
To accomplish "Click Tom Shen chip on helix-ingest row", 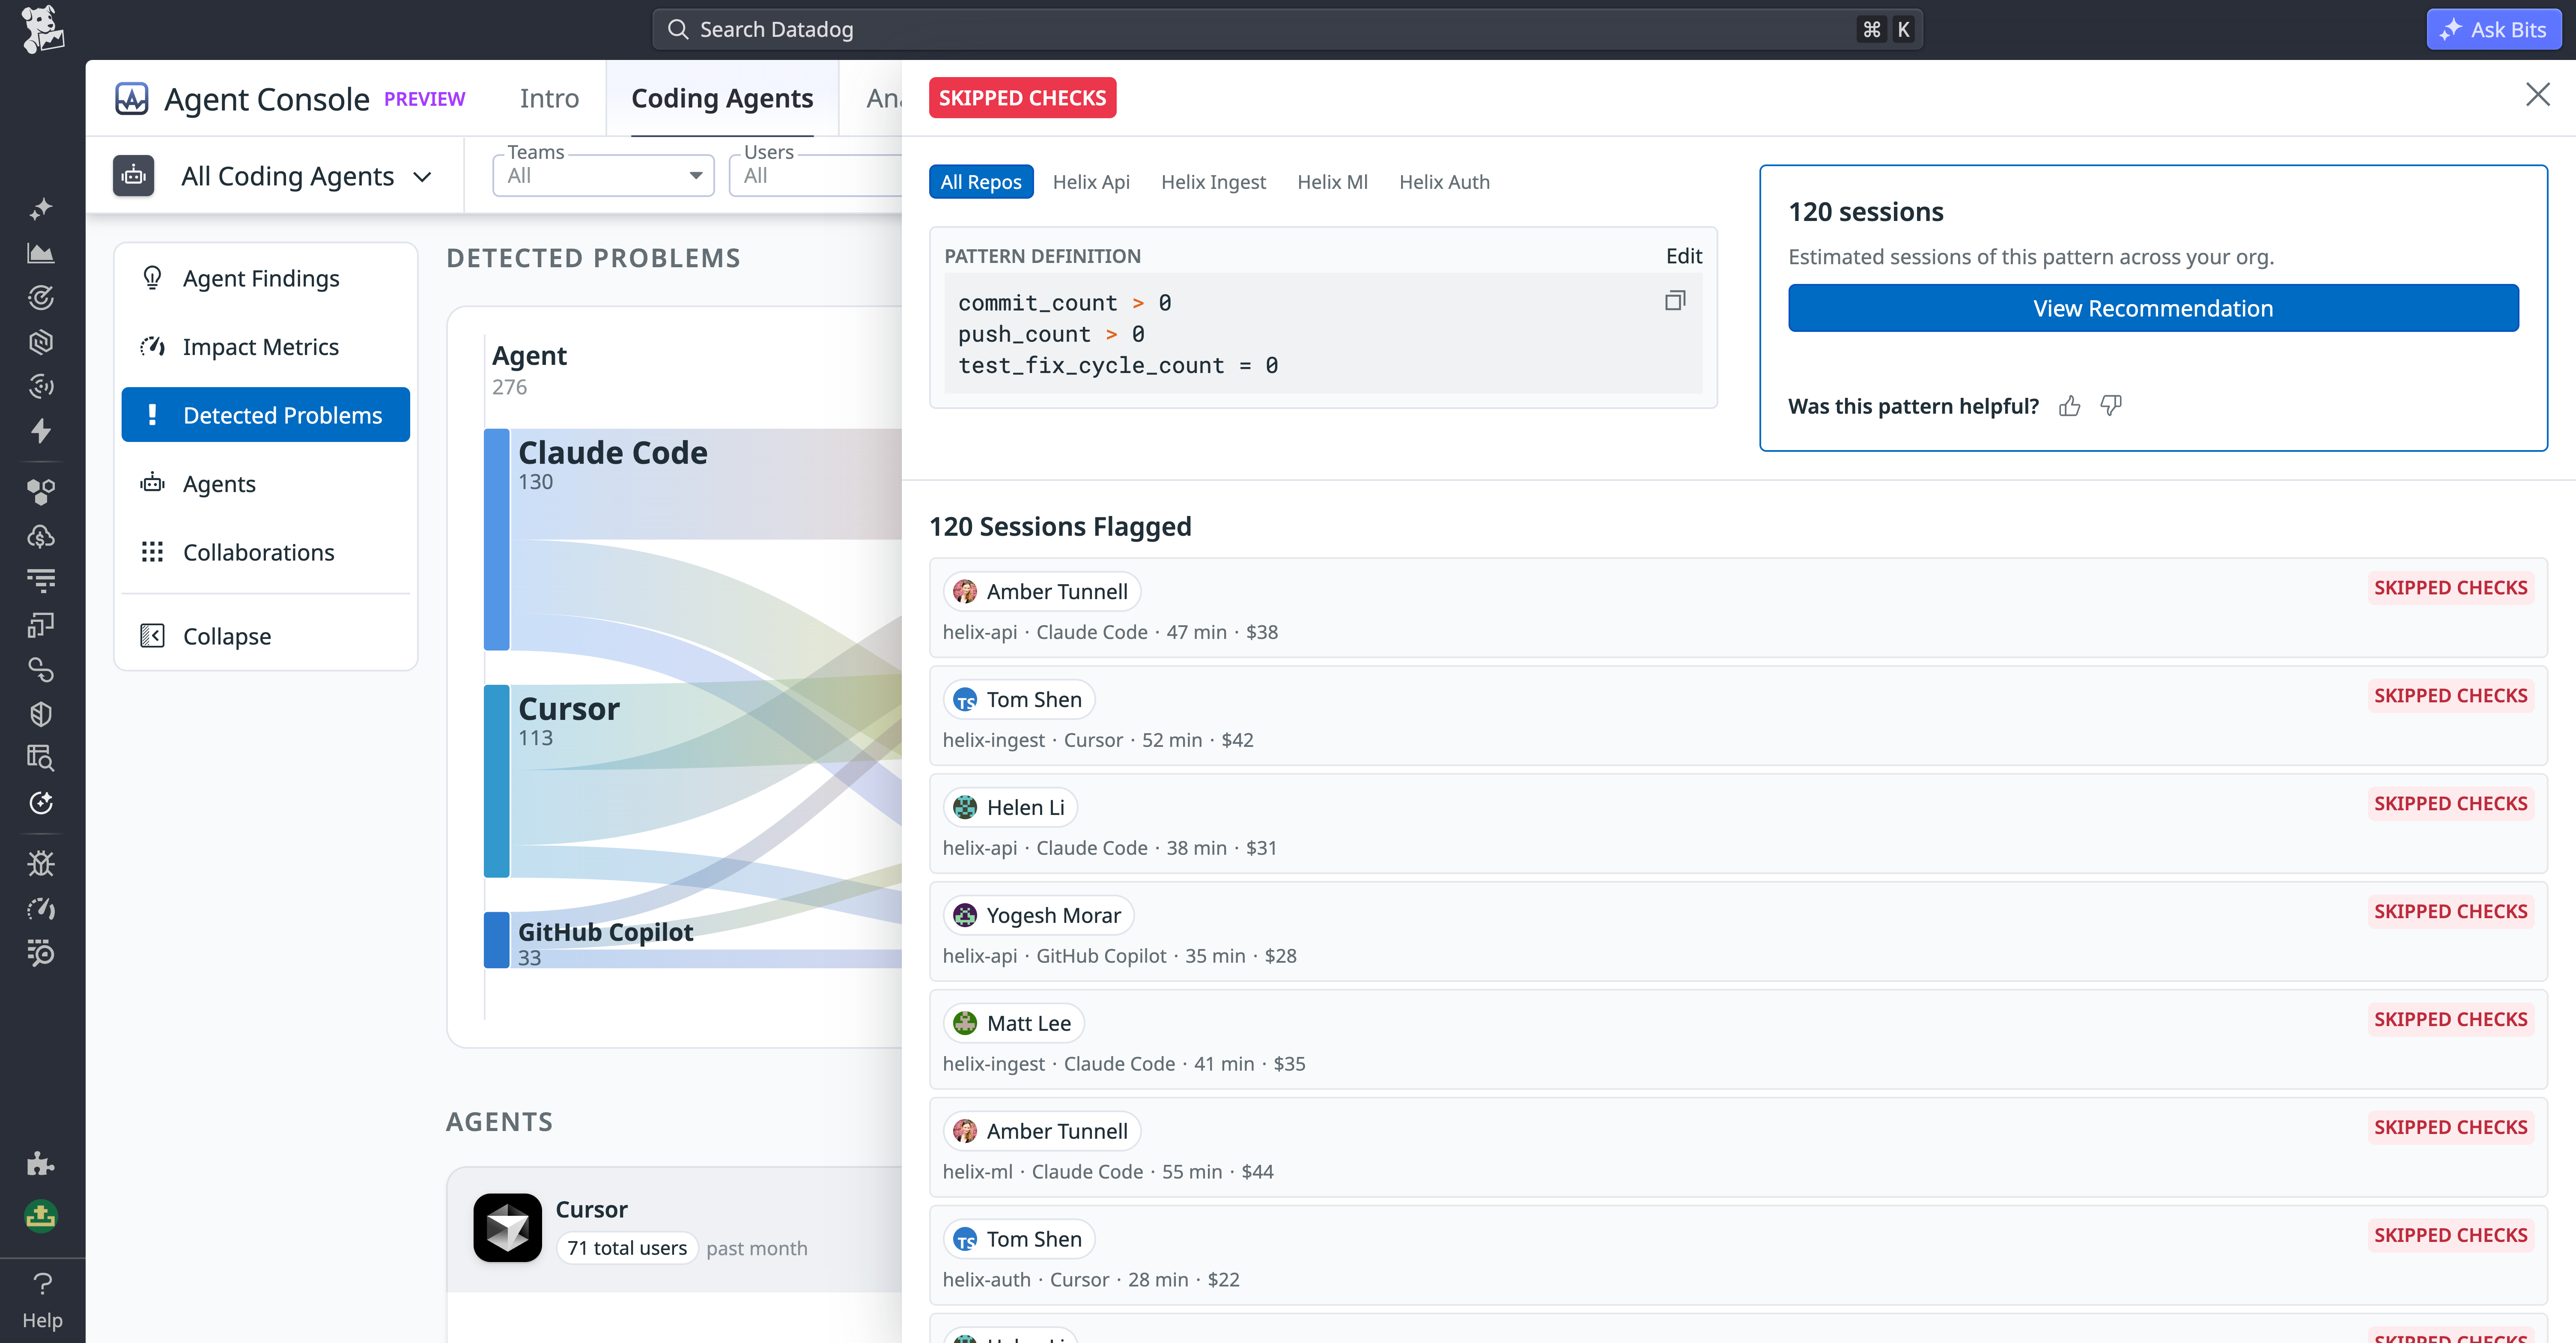I will pyautogui.click(x=1019, y=700).
